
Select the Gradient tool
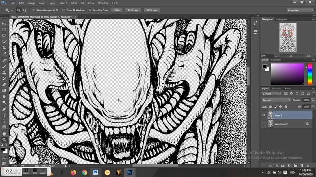4,90
